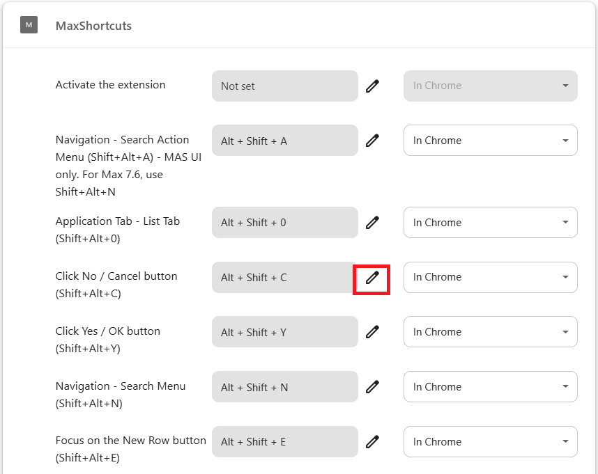
Task: Open scope dropdown for Search Action Menu shortcut
Action: tap(491, 141)
